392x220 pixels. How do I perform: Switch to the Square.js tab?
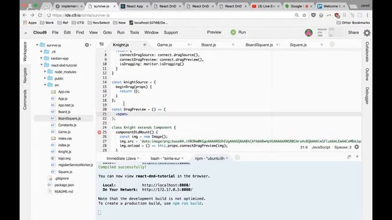pyautogui.click(x=298, y=45)
